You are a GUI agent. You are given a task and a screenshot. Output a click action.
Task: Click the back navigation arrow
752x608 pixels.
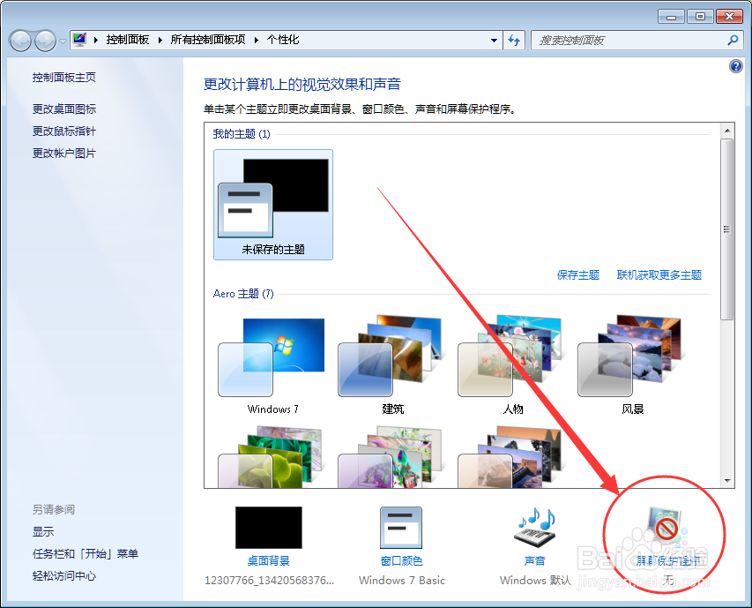point(19,40)
